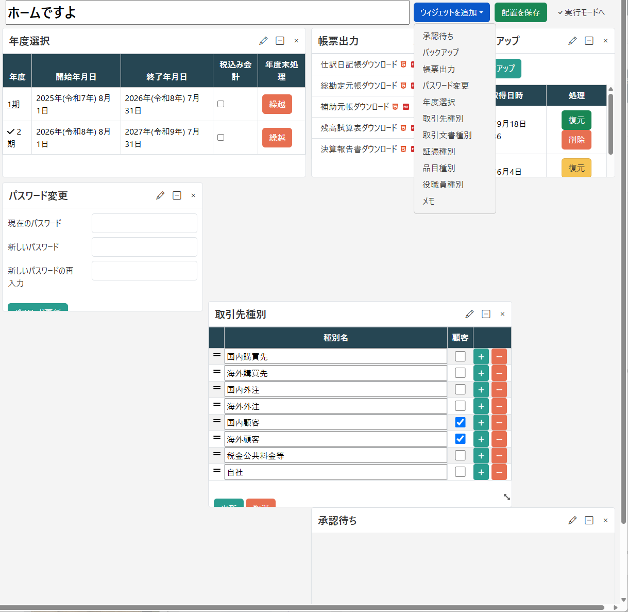This screenshot has width=628, height=612.
Task: Click the drag handle icon on the 国内購買先 row
Action: pos(216,356)
